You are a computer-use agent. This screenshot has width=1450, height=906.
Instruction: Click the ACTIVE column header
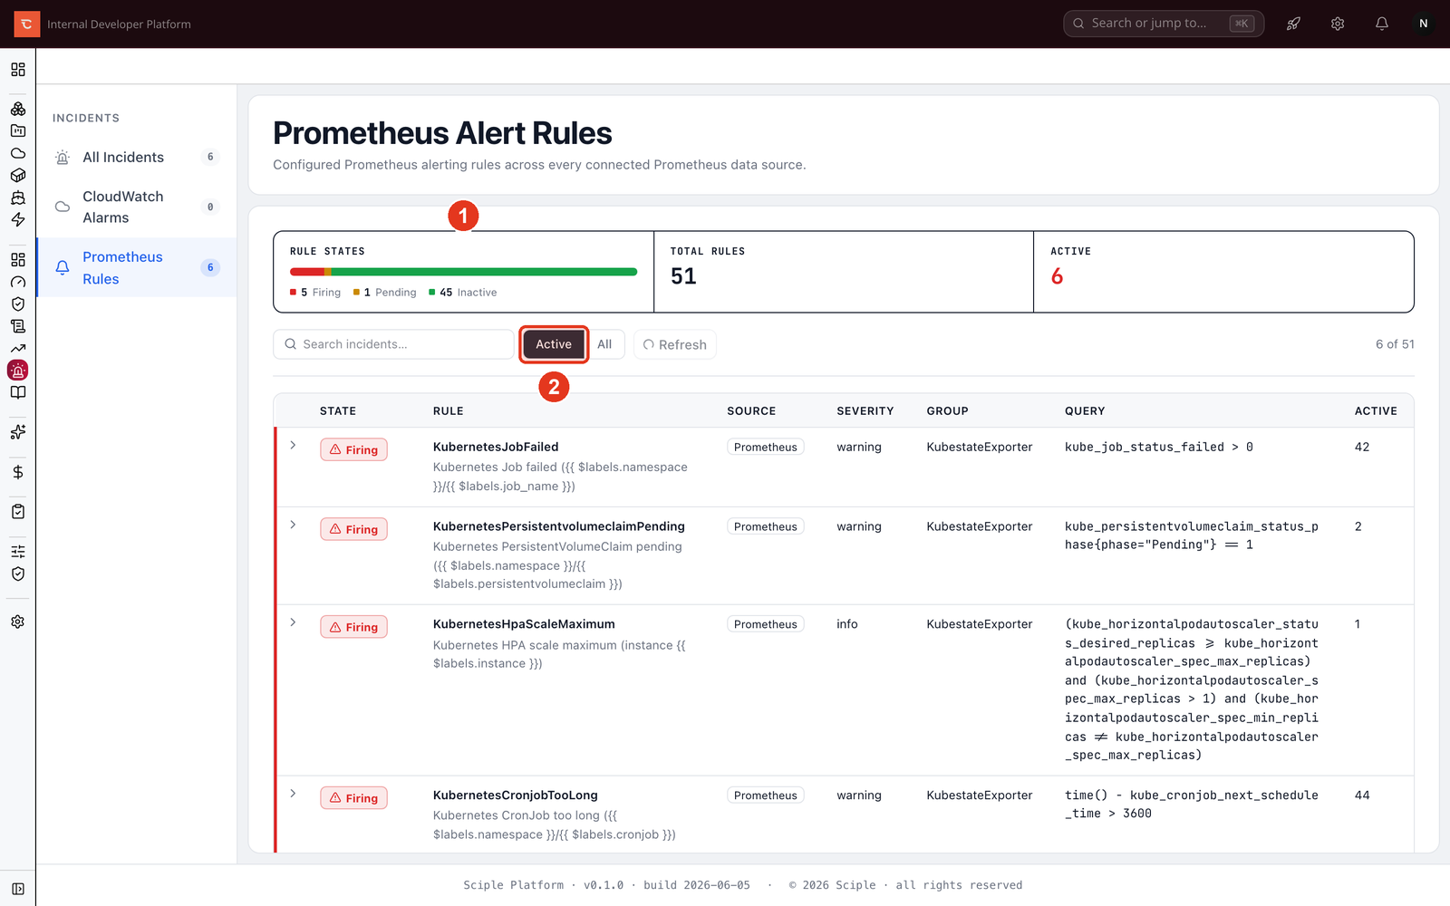pyautogui.click(x=1376, y=411)
